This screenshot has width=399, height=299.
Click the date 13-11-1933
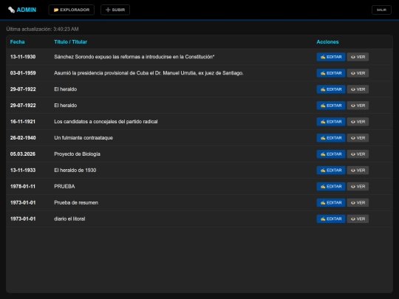point(23,171)
